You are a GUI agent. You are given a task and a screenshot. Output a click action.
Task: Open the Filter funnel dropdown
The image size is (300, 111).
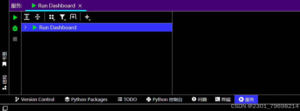click(63, 17)
